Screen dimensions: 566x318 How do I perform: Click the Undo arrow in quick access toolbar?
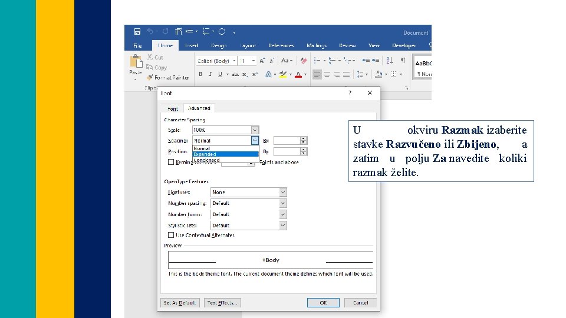(150, 32)
